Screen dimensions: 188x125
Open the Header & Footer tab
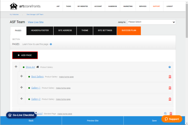coord(40,31)
